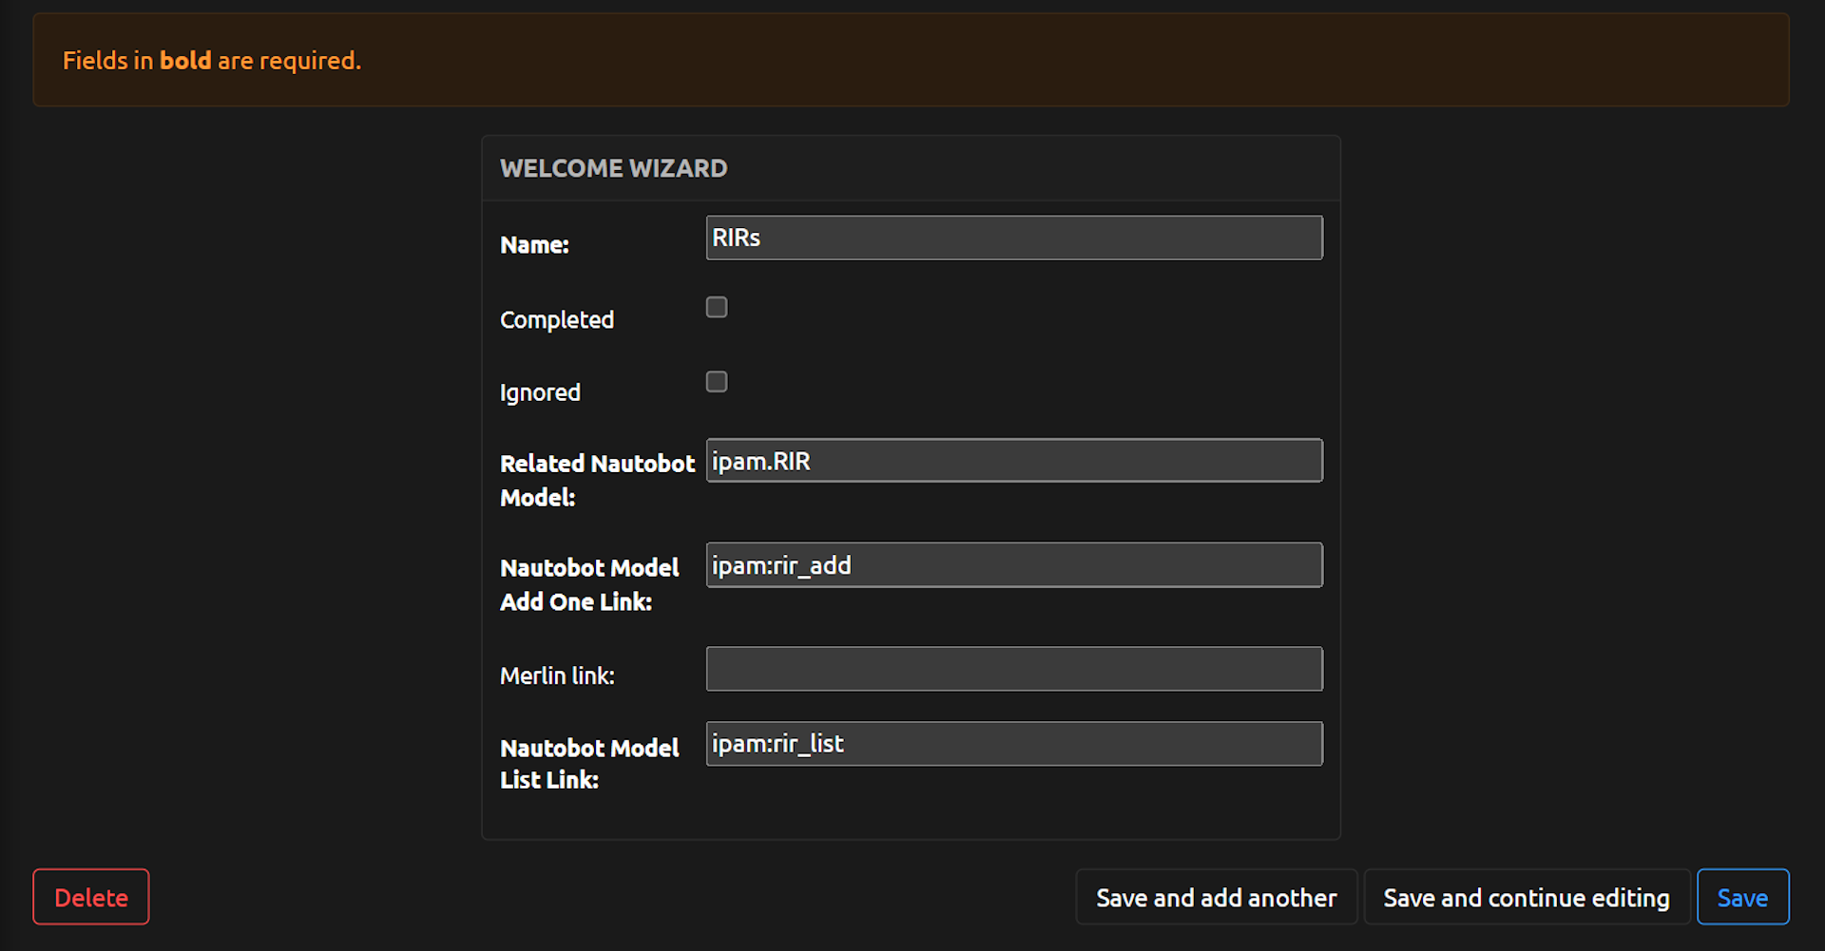The image size is (1825, 951).
Task: Choose Save and continue editing
Action: 1526,898
